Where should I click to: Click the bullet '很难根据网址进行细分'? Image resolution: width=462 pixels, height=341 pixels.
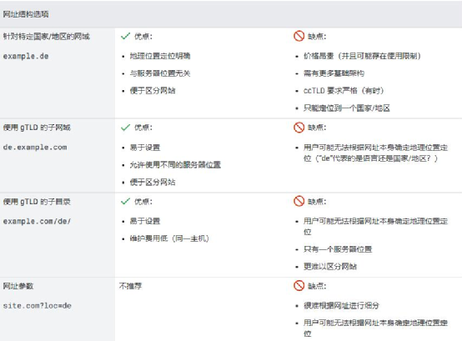[341, 306]
